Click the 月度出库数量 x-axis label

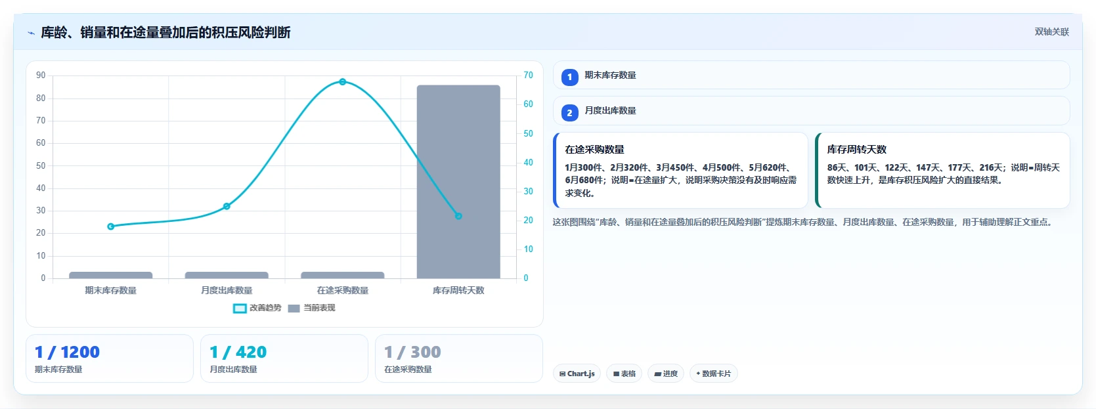(227, 290)
